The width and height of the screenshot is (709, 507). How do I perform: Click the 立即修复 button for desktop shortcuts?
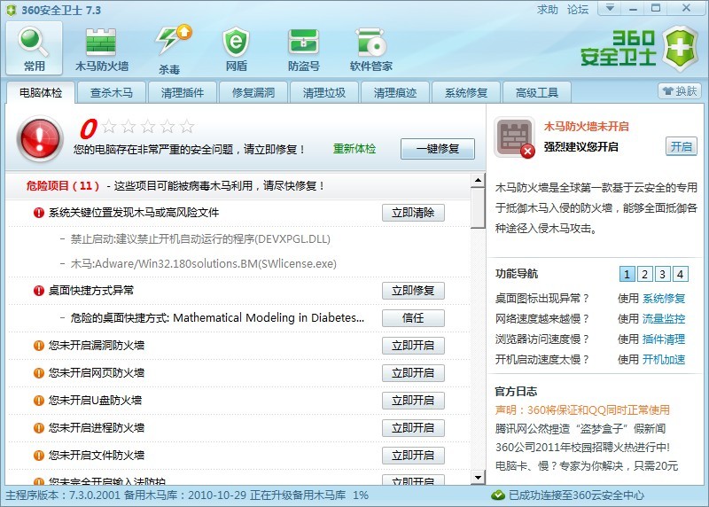point(413,291)
